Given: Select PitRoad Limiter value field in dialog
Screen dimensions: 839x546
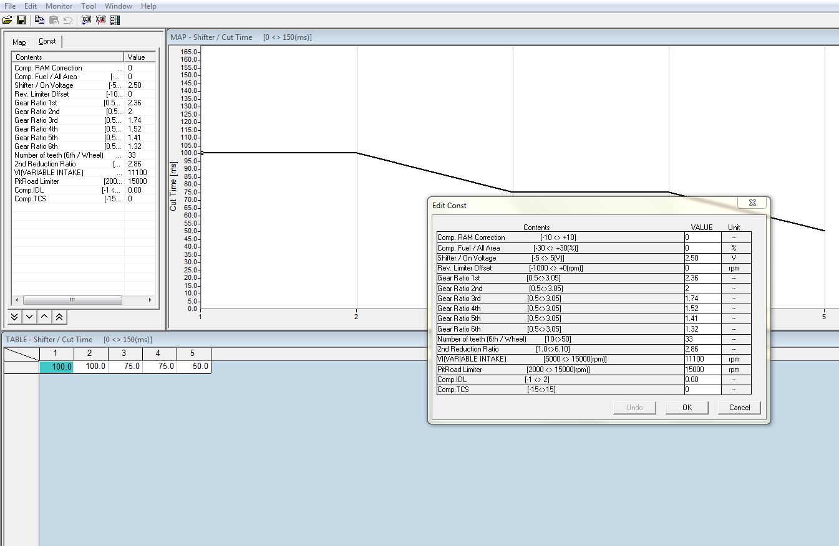Looking at the screenshot, I should (x=702, y=370).
